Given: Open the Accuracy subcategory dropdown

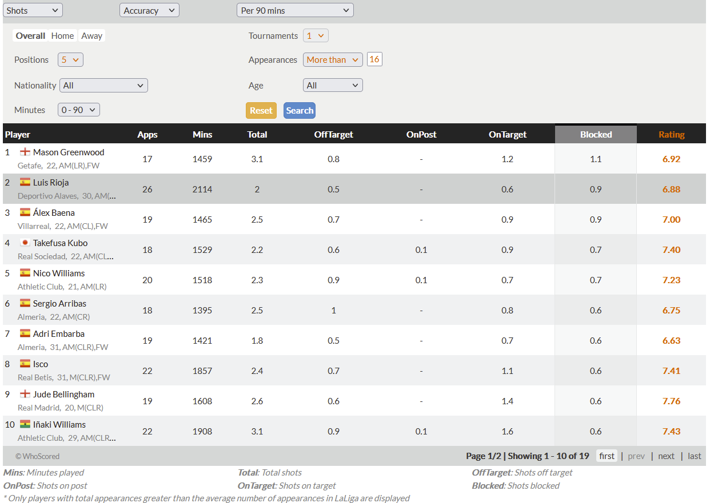Looking at the screenshot, I should click(x=149, y=10).
